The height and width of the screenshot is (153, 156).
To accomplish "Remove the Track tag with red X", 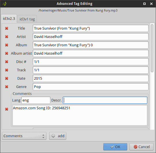I will click(7, 70).
